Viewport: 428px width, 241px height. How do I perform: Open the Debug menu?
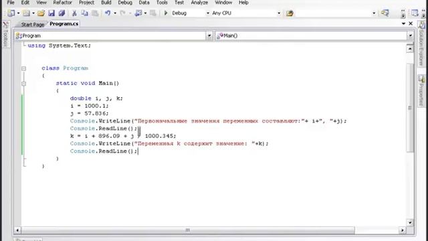coord(125,3)
